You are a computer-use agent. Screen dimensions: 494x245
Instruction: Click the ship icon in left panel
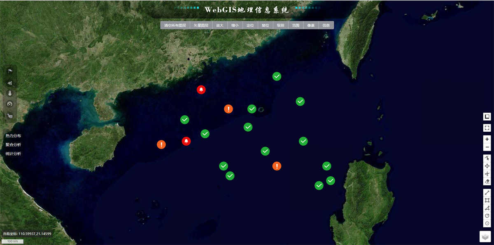[x=10, y=116]
